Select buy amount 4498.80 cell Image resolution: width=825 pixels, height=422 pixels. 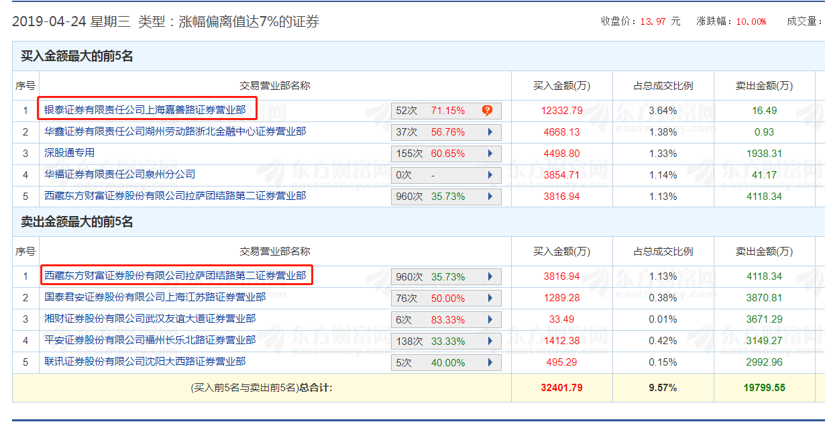[x=561, y=154]
